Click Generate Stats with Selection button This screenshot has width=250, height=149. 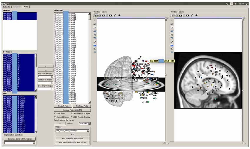20,139
